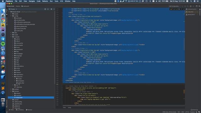Collapse the config folder
Screen dimensions: 201x113
[x=11, y=16]
